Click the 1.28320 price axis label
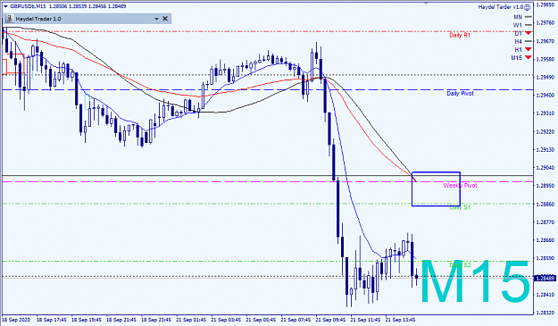558x326 pixels. (x=546, y=313)
